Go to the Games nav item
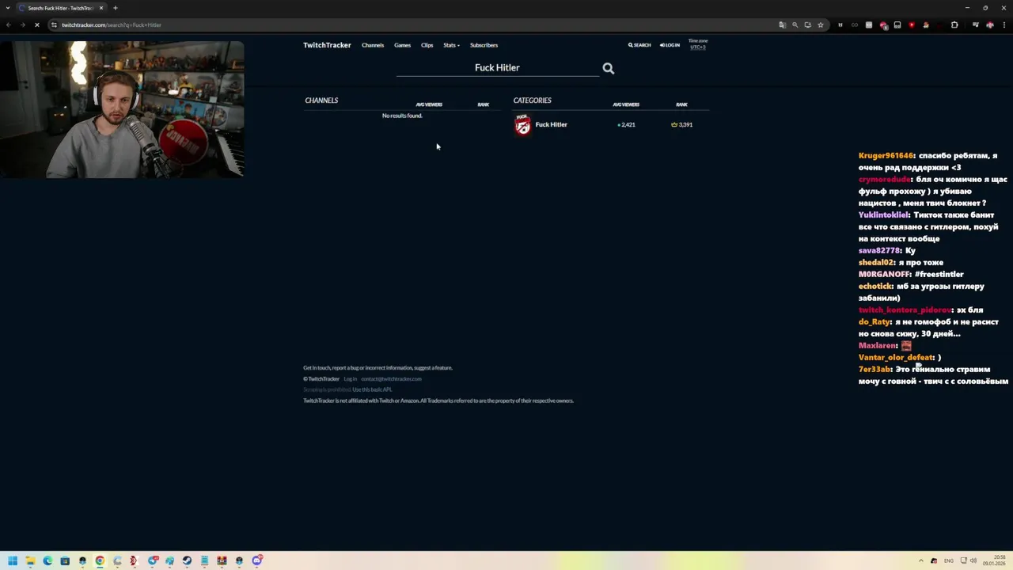Screen dimensions: 1013x570 402,45
